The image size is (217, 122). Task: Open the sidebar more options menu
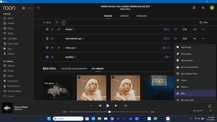[x=29, y=8]
